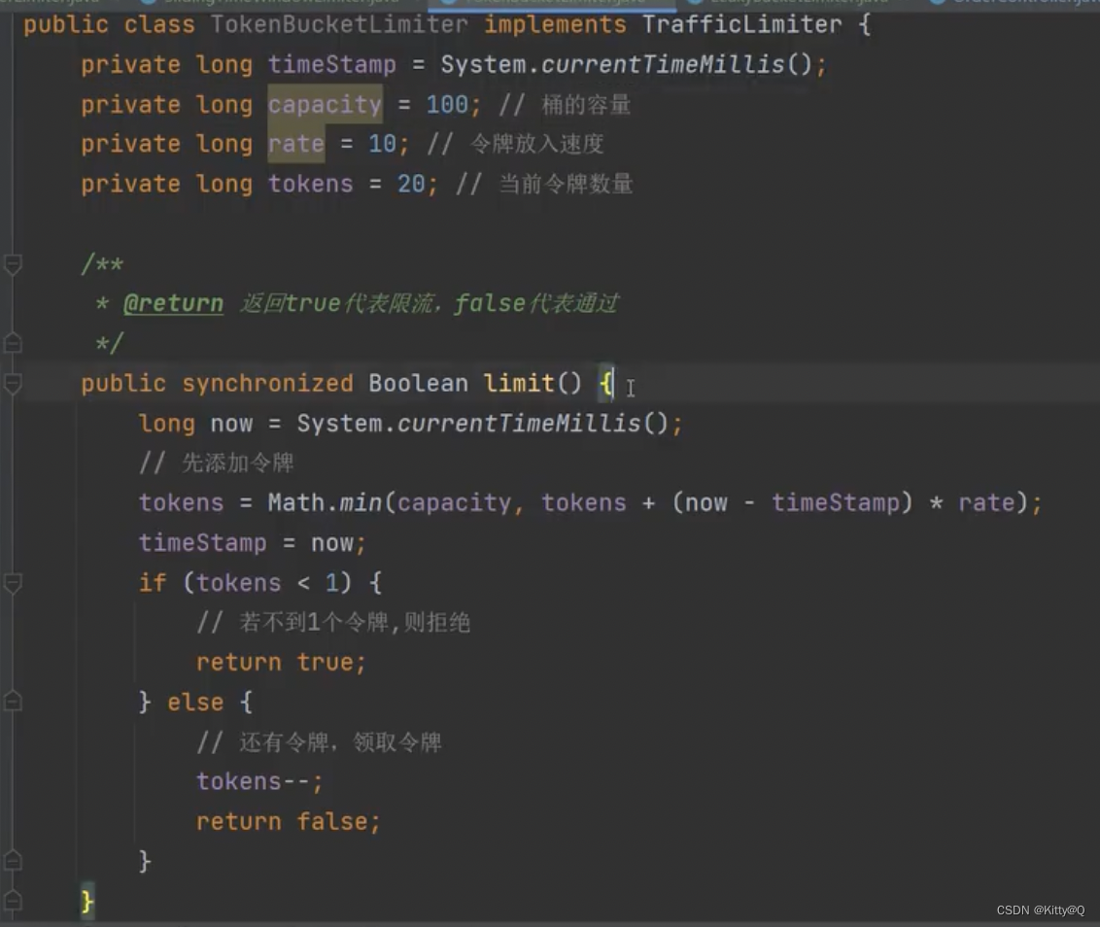Click the @return Javadoc tag

tap(173, 303)
